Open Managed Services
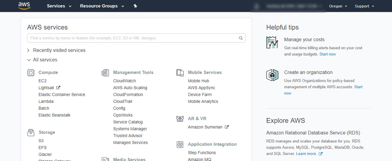392x161 pixels. coord(131,143)
